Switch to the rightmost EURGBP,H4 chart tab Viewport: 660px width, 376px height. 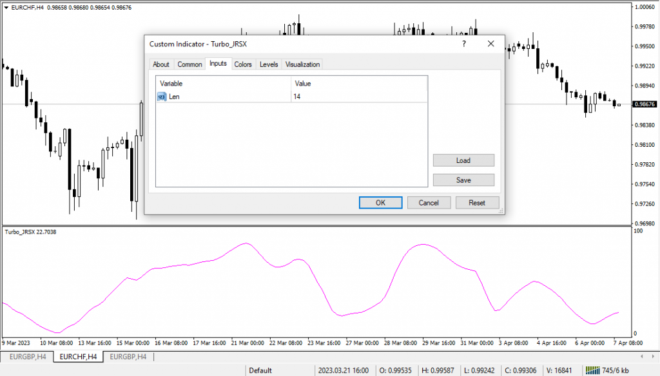(128, 357)
